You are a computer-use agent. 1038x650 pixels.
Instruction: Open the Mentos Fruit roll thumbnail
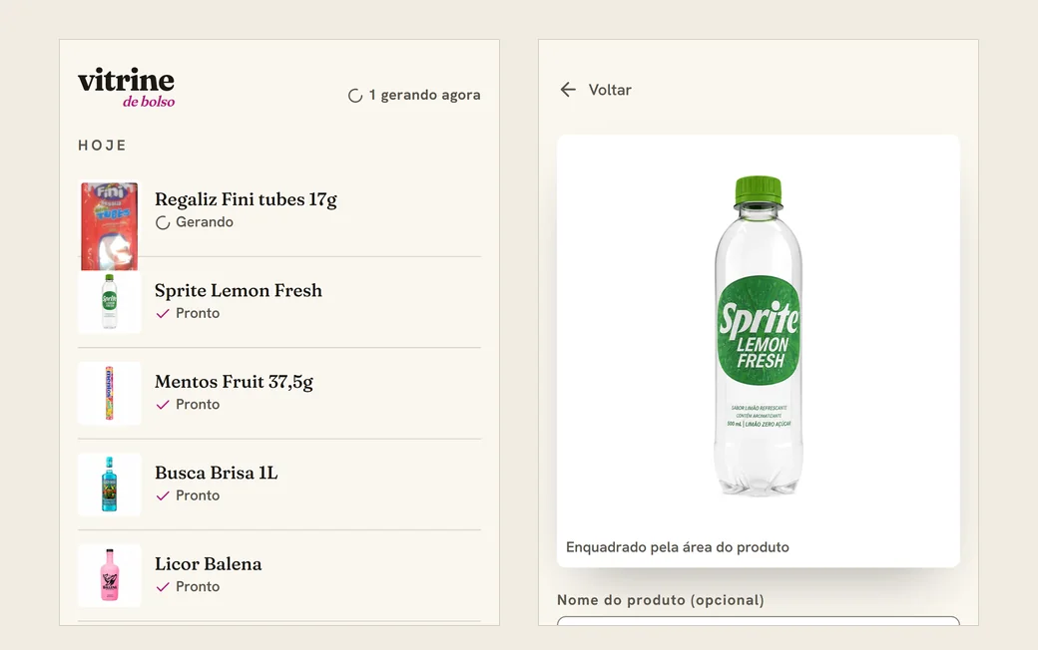click(109, 393)
